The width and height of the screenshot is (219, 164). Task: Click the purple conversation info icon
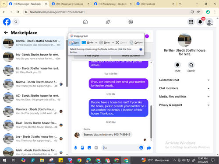(147, 36)
